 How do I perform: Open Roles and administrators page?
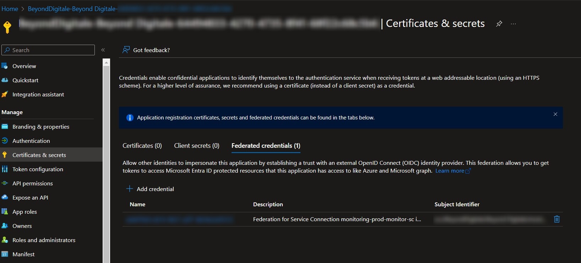(x=44, y=240)
